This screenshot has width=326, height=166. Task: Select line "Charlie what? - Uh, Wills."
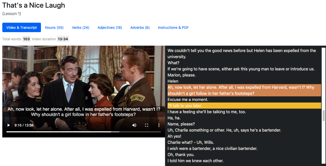coord(244,142)
